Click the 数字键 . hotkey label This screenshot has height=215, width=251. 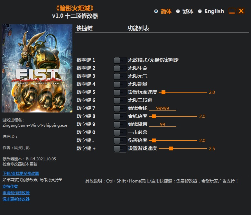85,140
